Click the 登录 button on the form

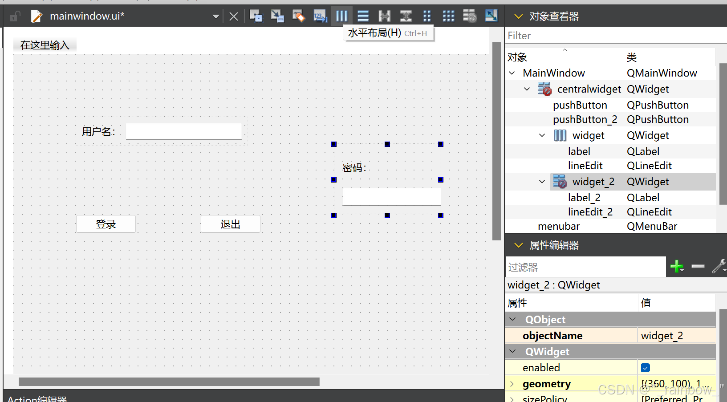pyautogui.click(x=106, y=224)
